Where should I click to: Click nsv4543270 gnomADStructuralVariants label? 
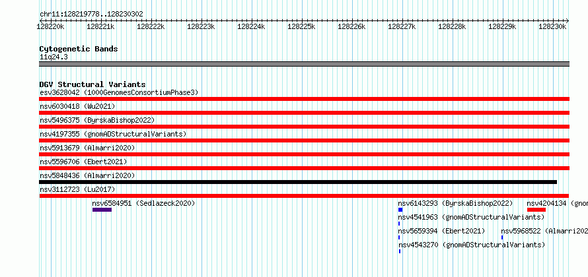pyautogui.click(x=471, y=245)
